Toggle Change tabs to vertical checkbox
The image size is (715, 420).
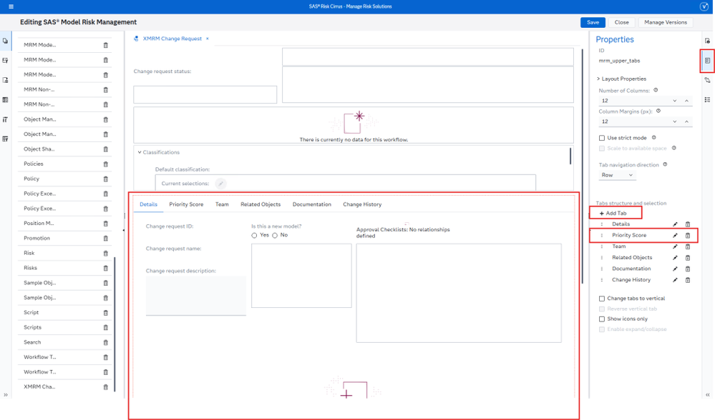(x=601, y=299)
